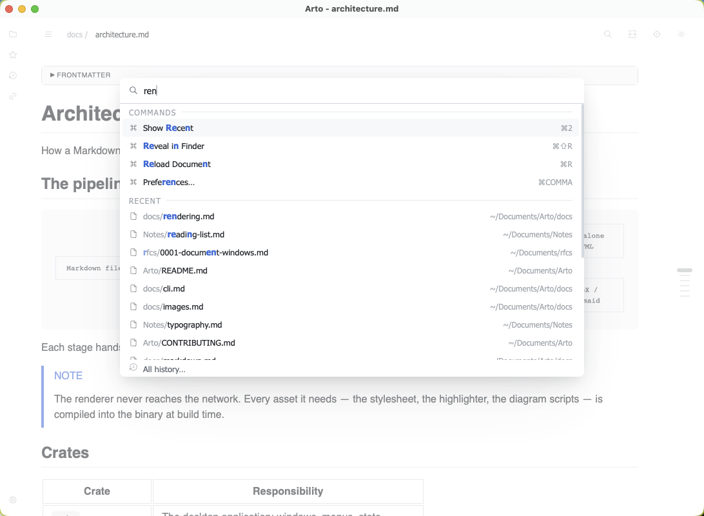Click file icon of docs/cli.md
Viewport: 704px width, 516px height.
tap(133, 288)
